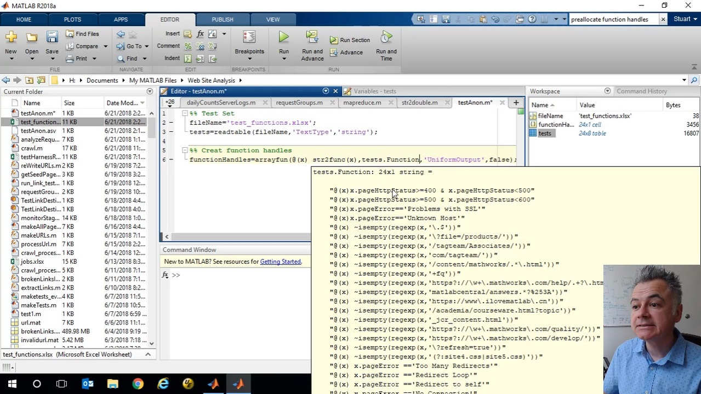Click the insert function fx icon
This screenshot has width=701, height=394.
pyautogui.click(x=200, y=34)
